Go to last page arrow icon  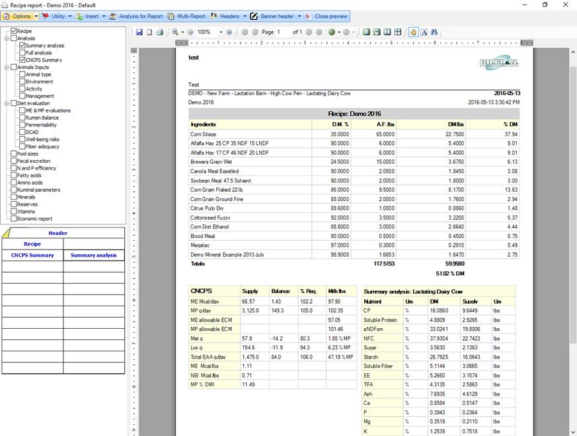[319, 32]
